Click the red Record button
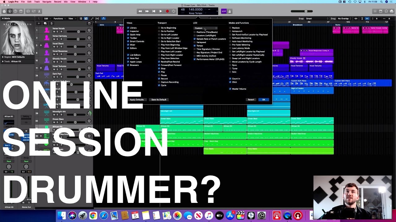 tap(167, 11)
